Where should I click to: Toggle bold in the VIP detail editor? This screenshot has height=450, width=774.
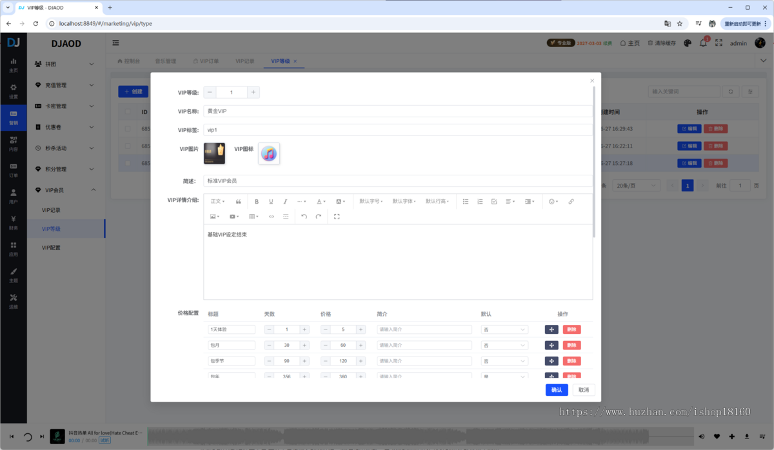[x=257, y=202]
